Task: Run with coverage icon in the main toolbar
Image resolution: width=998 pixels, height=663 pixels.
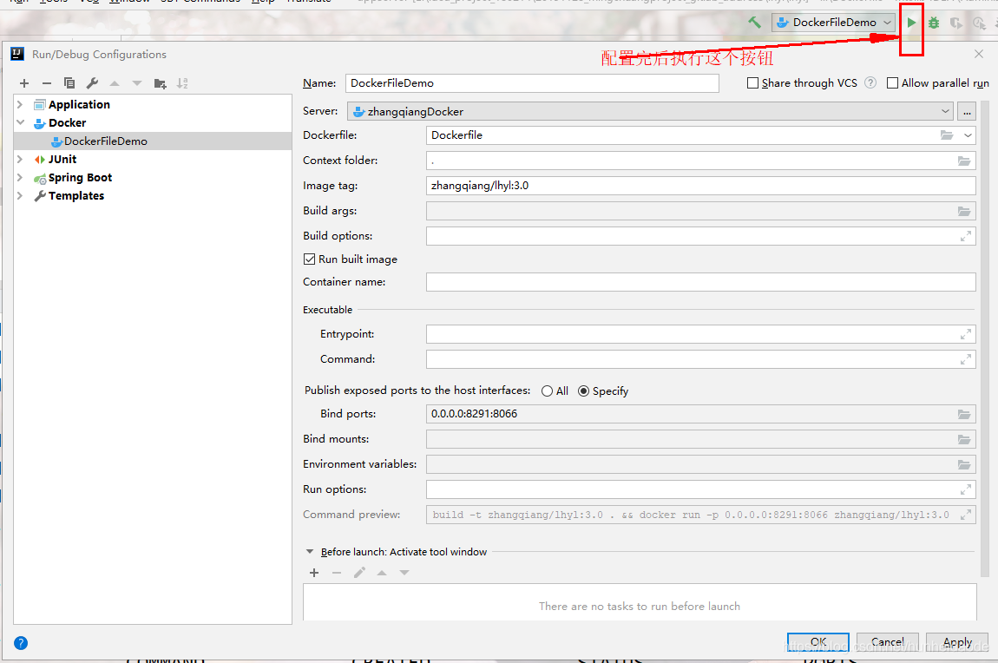Action: tap(956, 23)
